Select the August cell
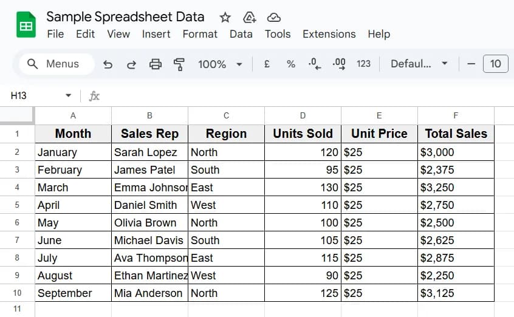Screen dimensions: 514x317 pos(73,275)
